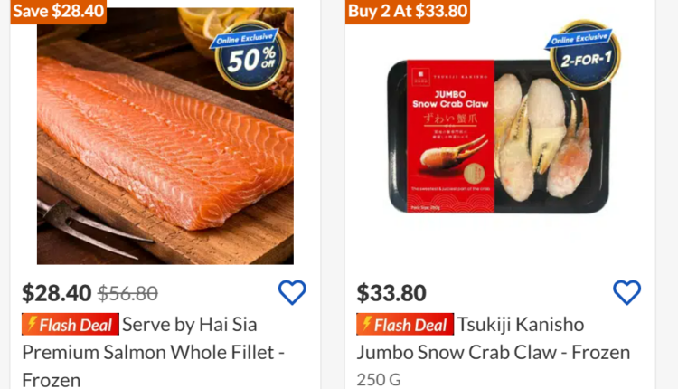The height and width of the screenshot is (389, 678).
Task: Click the 2-FOR-1 Online Exclusive badge
Action: pyautogui.click(x=582, y=55)
